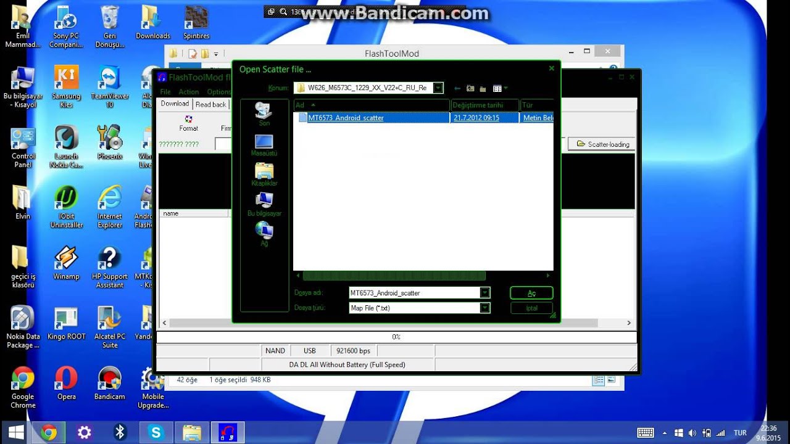Sort files by the Ad column header

[x=372, y=105]
